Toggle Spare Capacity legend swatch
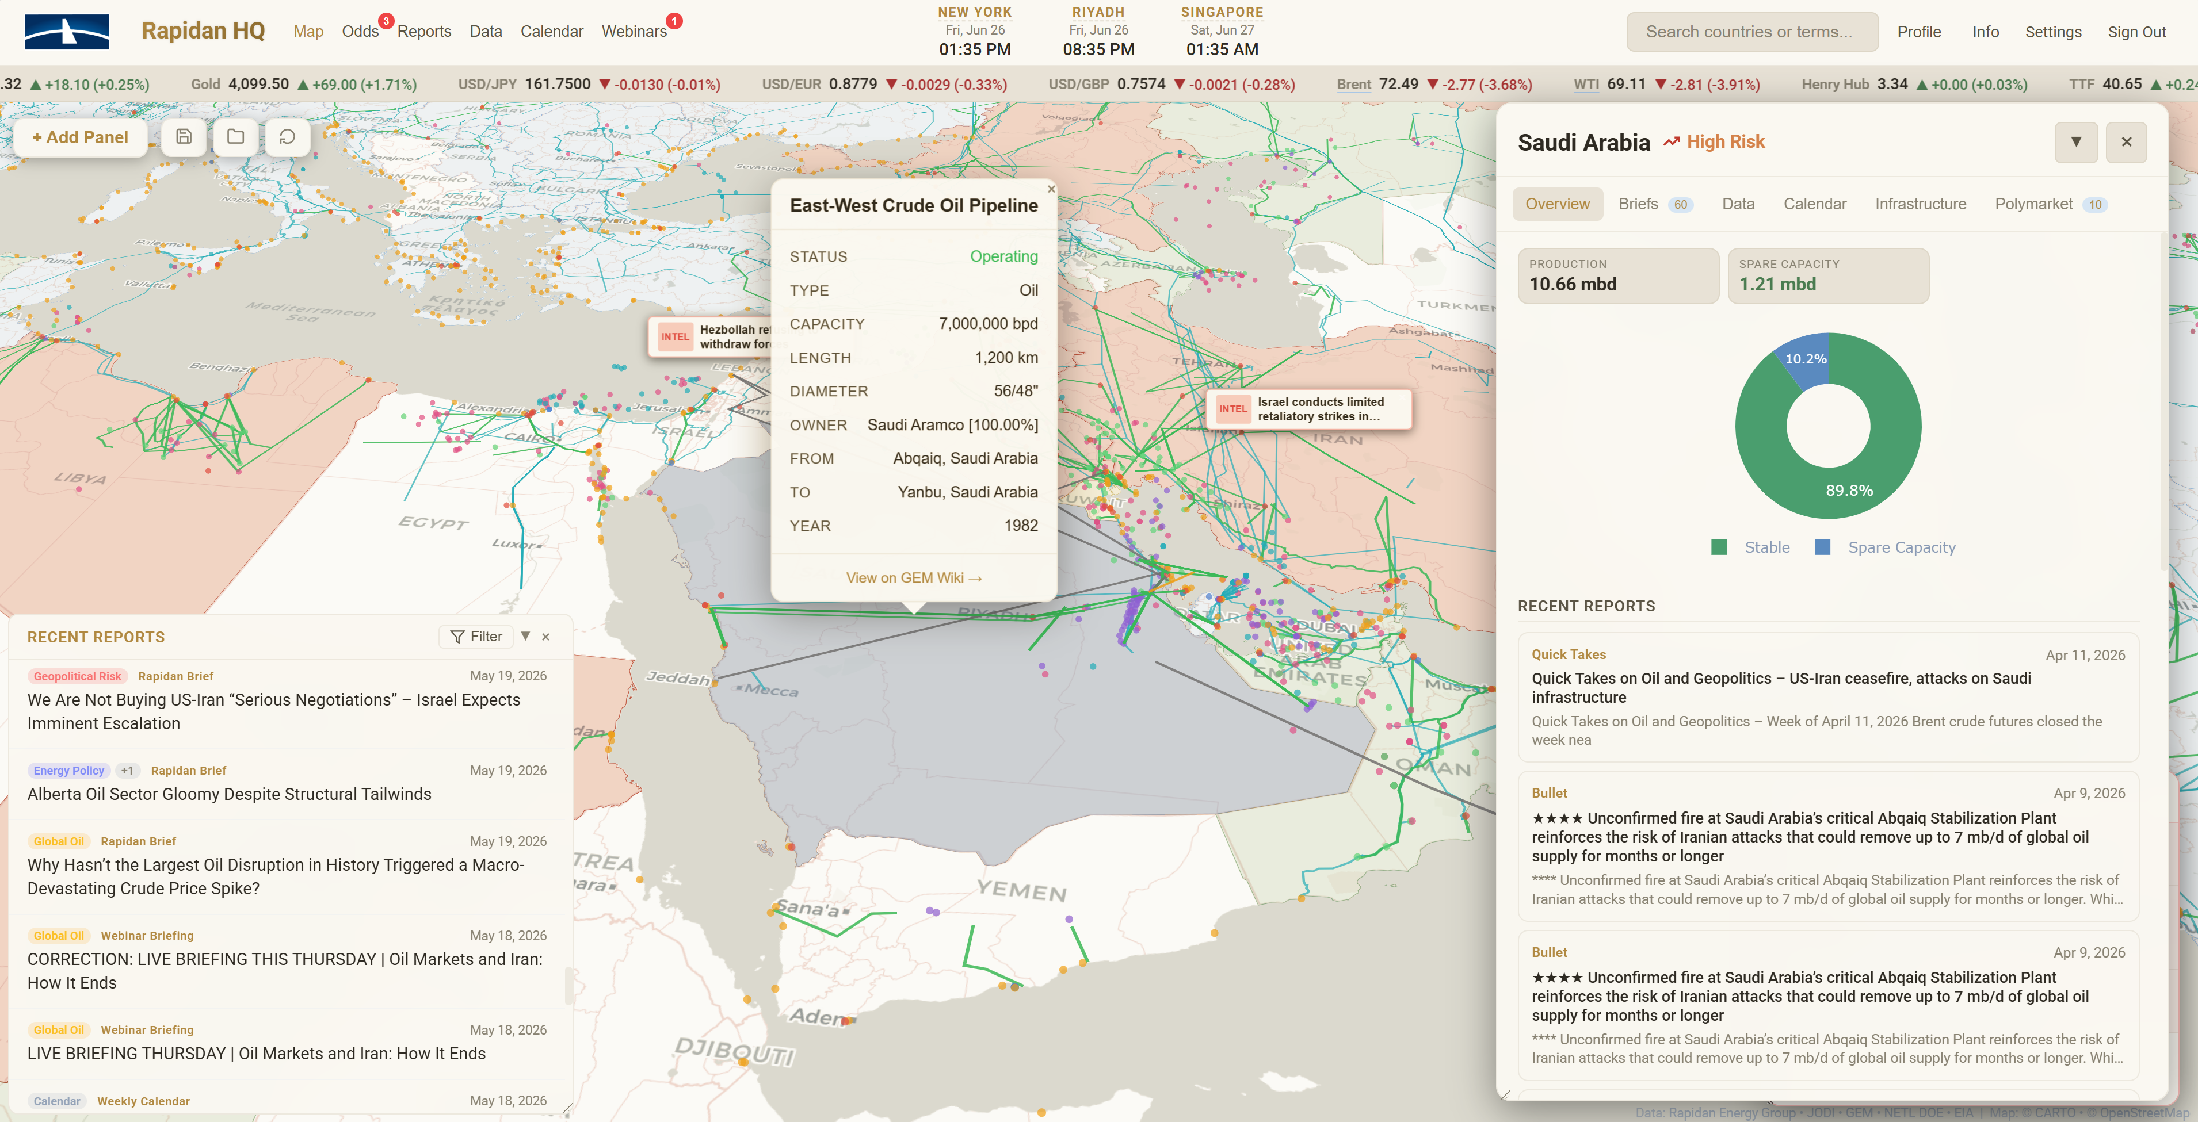 1823,547
